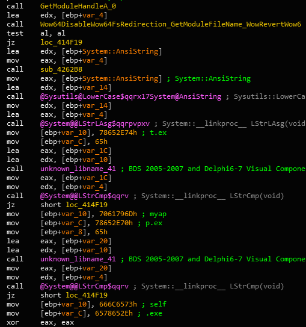This screenshot has width=306, height=327.
Task: Select the 65h value moved into var_C
Action: pyautogui.click(x=101, y=142)
